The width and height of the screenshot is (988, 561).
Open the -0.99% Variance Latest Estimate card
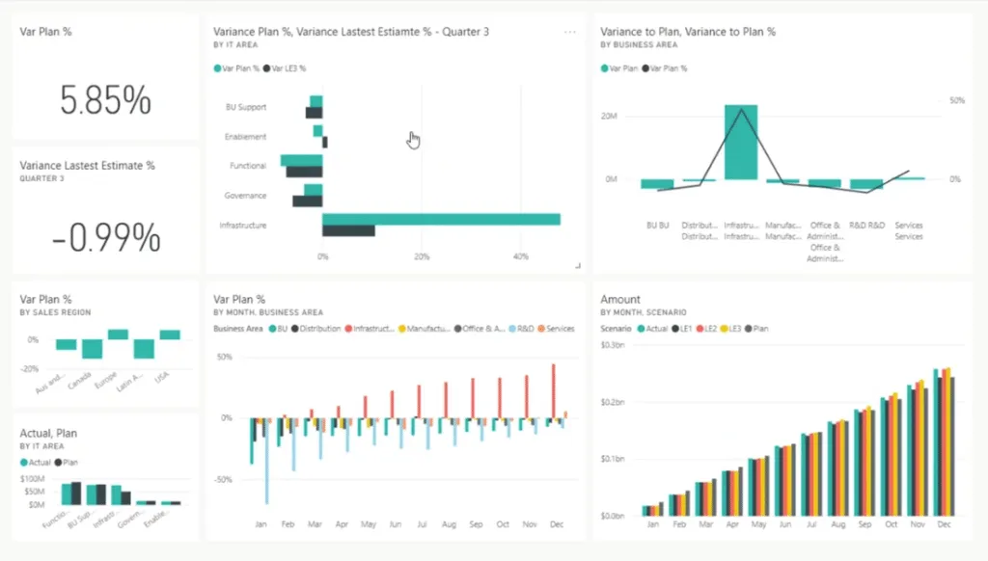(105, 237)
